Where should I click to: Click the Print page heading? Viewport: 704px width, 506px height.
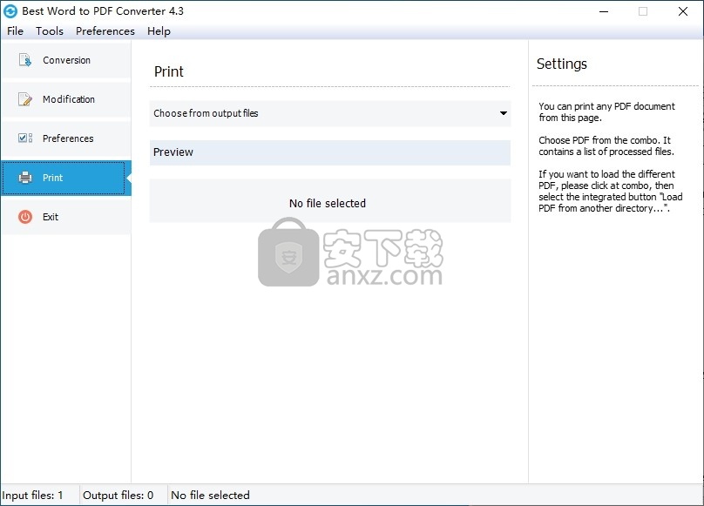169,71
